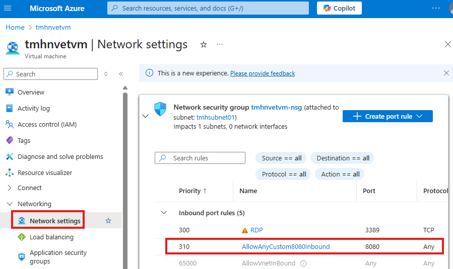
Task: Click the Application security groups shield icon
Action: point(22,257)
